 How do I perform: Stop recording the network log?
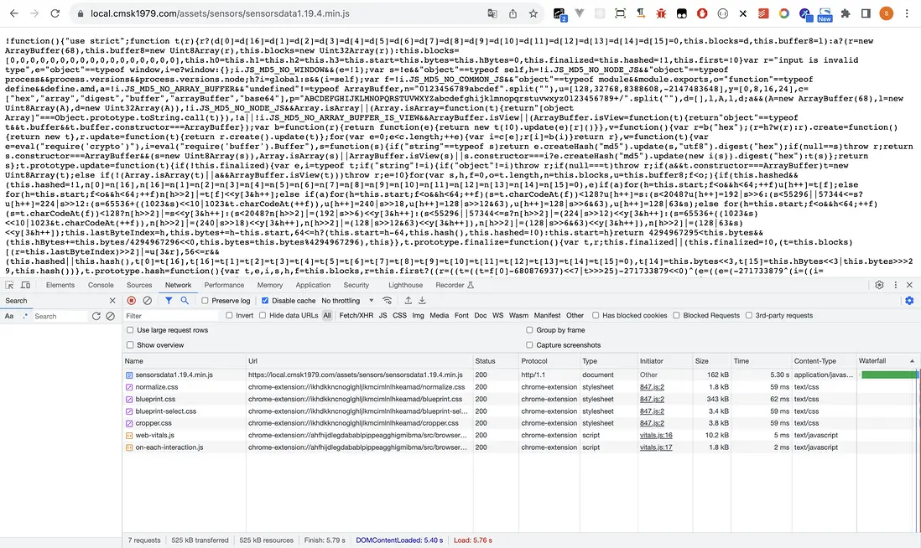point(131,301)
